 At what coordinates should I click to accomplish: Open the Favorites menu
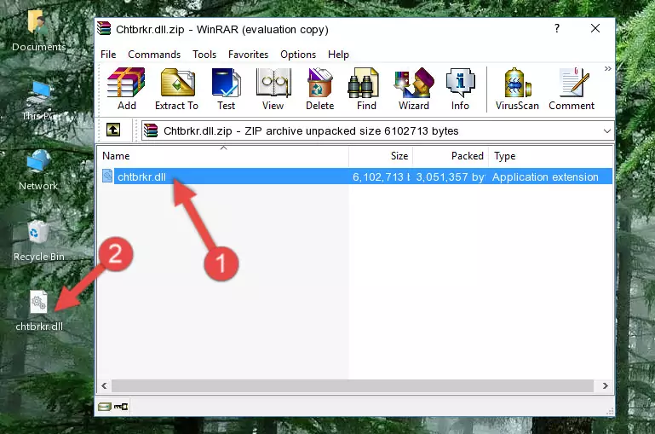(x=248, y=55)
